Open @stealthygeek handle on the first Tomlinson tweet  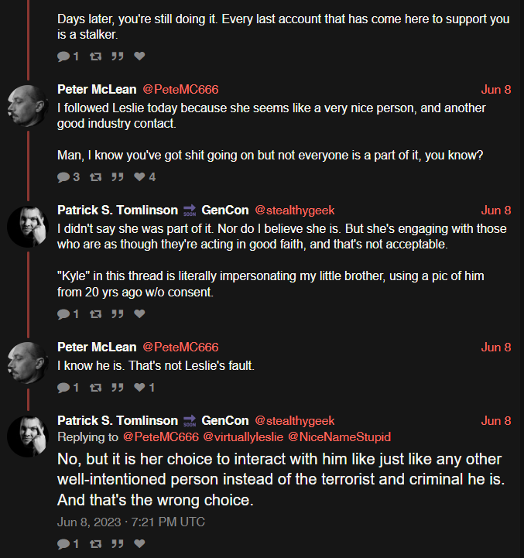(295, 210)
